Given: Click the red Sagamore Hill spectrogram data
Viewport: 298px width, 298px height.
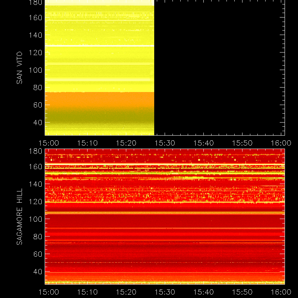Looking at the screenshot, I should 165,217.
